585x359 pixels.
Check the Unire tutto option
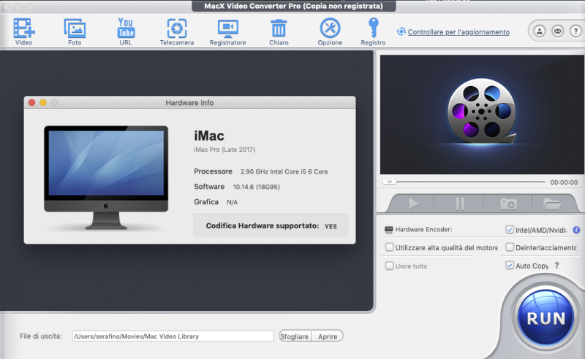tap(389, 266)
